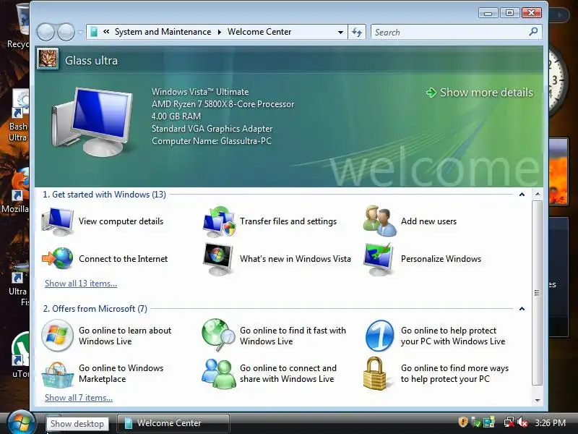Click the Welcome Center taskbar button
Image resolution: width=578 pixels, height=434 pixels.
[173, 423]
